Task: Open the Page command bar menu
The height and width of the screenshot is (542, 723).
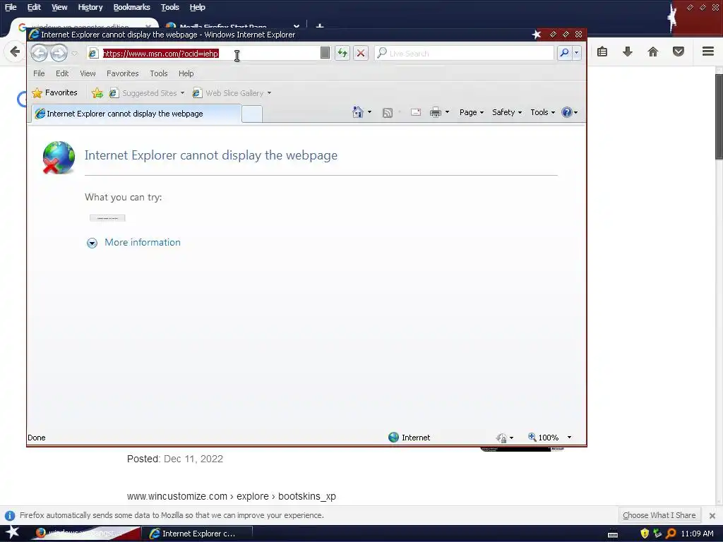Action: (471, 112)
